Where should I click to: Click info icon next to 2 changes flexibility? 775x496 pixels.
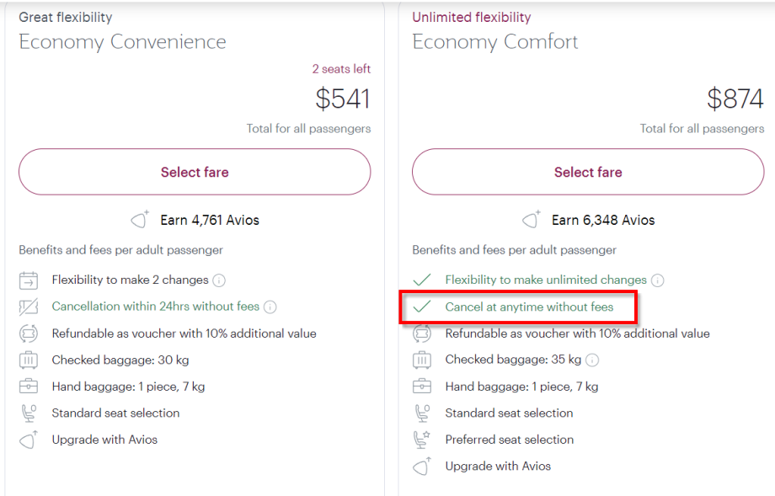tap(219, 280)
